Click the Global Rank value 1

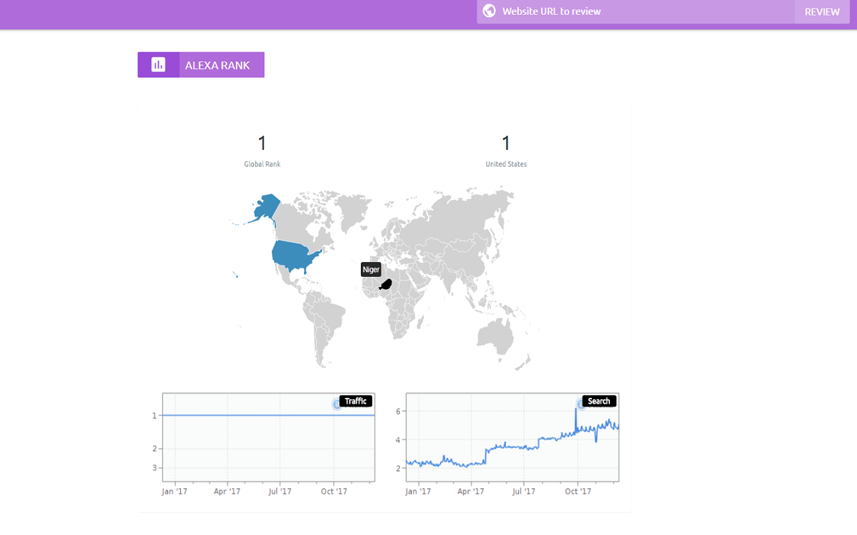262,143
